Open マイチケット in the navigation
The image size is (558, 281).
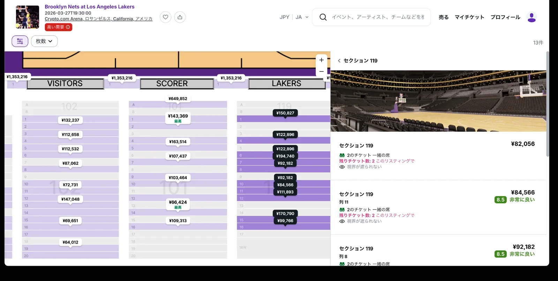[x=469, y=17]
